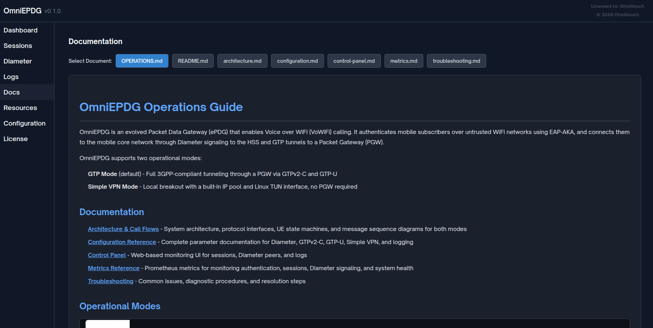Open Resources in the sidebar
The height and width of the screenshot is (328, 653).
point(20,108)
